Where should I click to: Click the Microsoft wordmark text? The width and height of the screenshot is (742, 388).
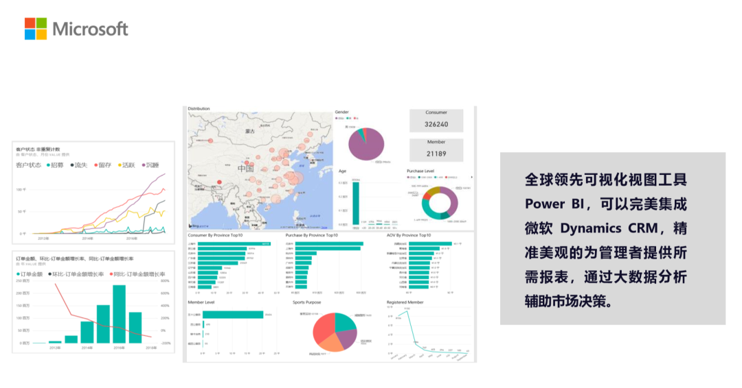tap(90, 29)
